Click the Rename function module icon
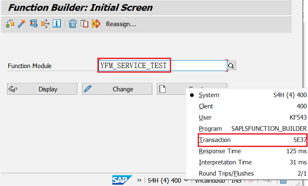The width and height of the screenshot is (308, 186). tap(96, 24)
